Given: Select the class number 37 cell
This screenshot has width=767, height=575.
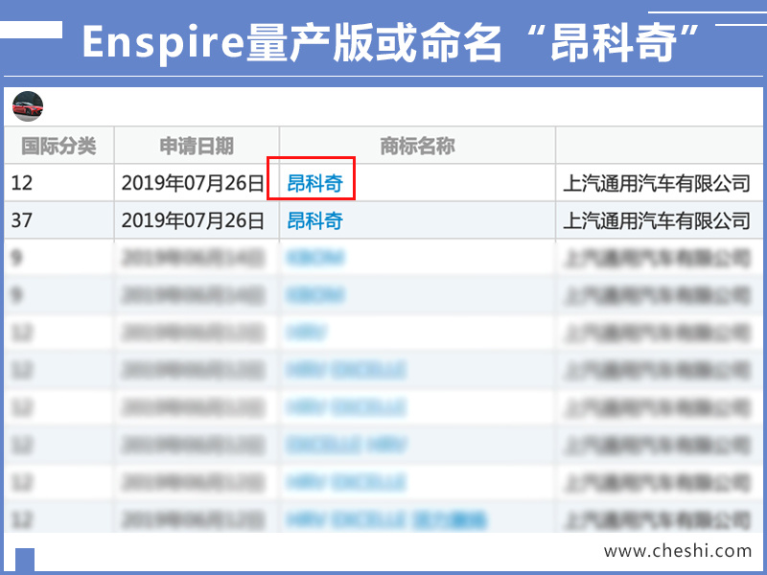Looking at the screenshot, I should [21, 220].
